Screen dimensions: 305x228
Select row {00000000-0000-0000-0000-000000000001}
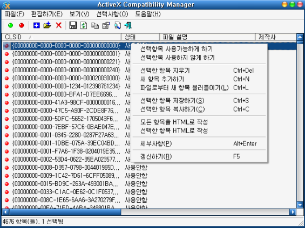pyautogui.click(x=66, y=54)
